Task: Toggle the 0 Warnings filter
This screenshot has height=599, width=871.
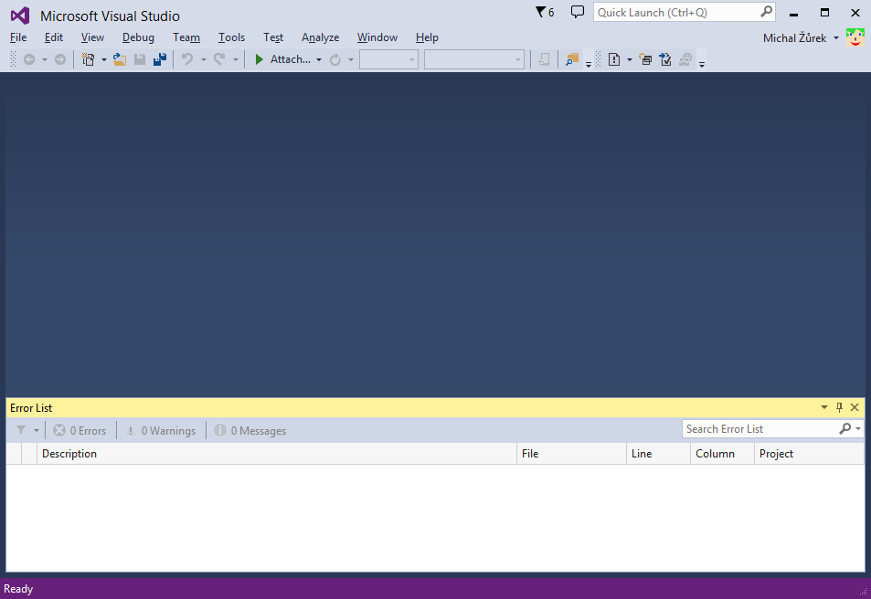Action: pyautogui.click(x=161, y=430)
